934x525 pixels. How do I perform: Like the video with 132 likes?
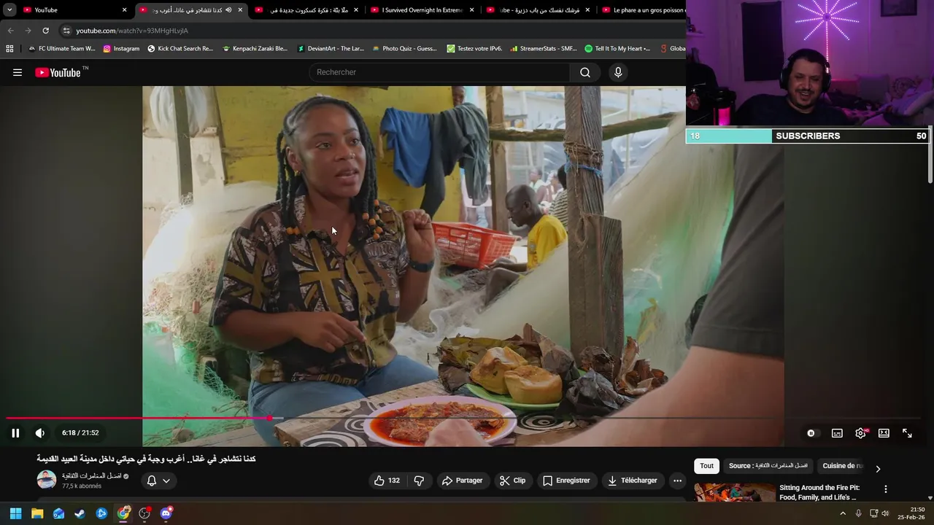pyautogui.click(x=387, y=481)
